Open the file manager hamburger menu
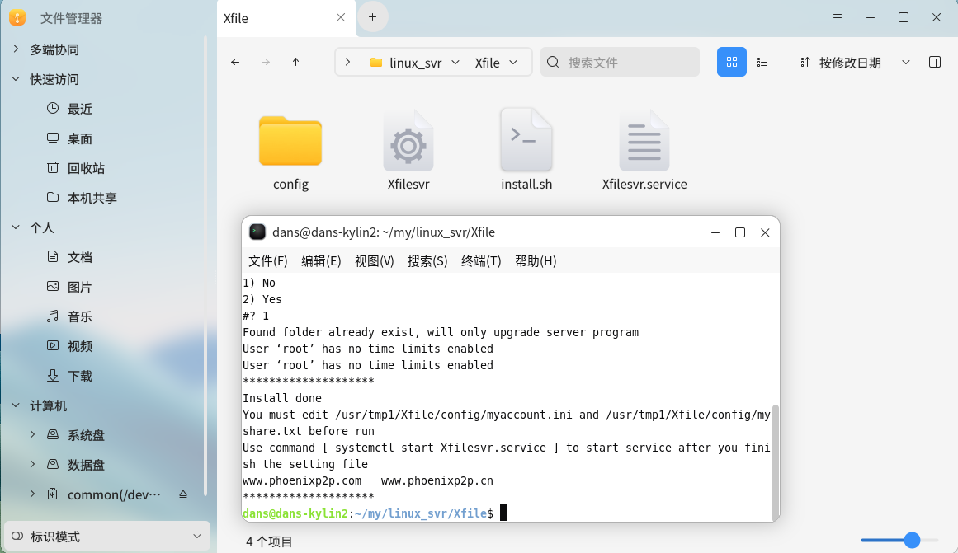This screenshot has height=553, width=958. [x=838, y=17]
